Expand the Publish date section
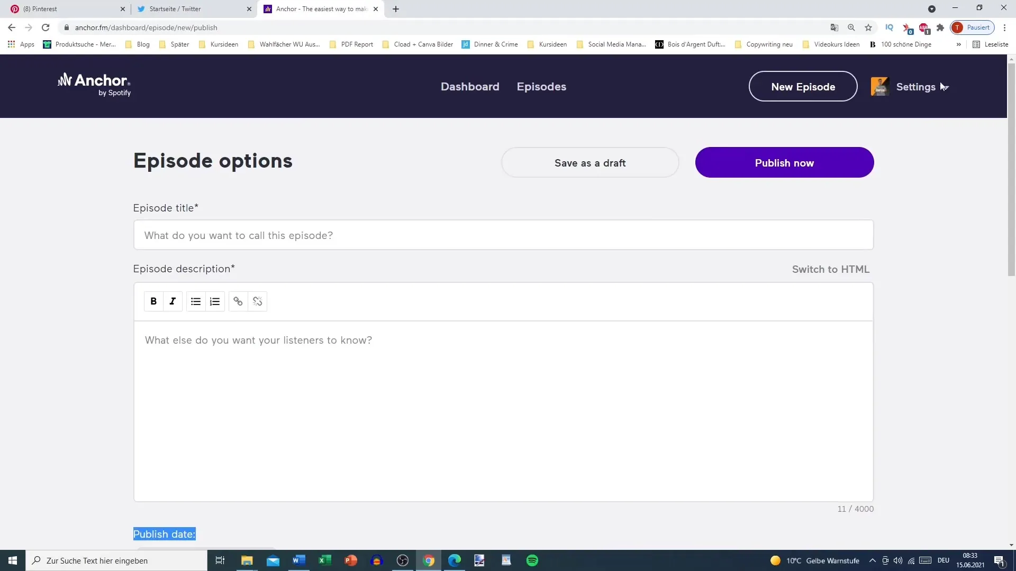The width and height of the screenshot is (1016, 571). pyautogui.click(x=164, y=533)
